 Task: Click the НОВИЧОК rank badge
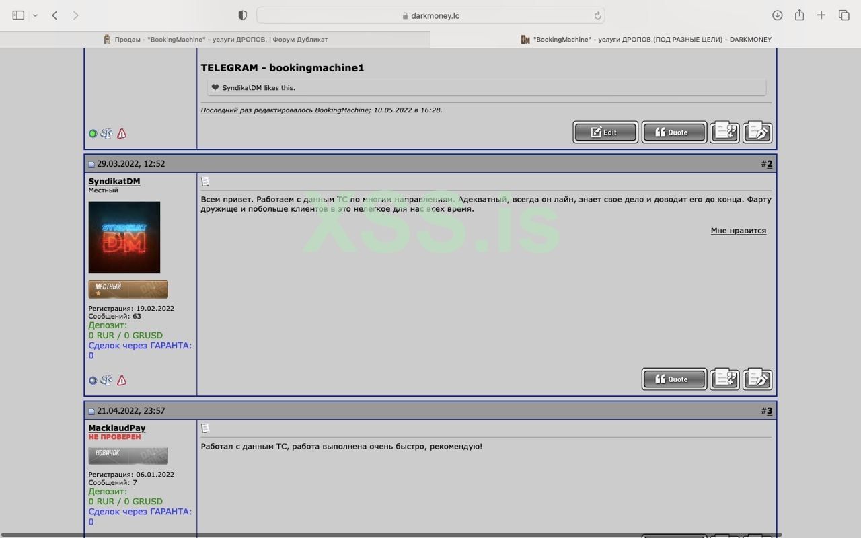[128, 455]
